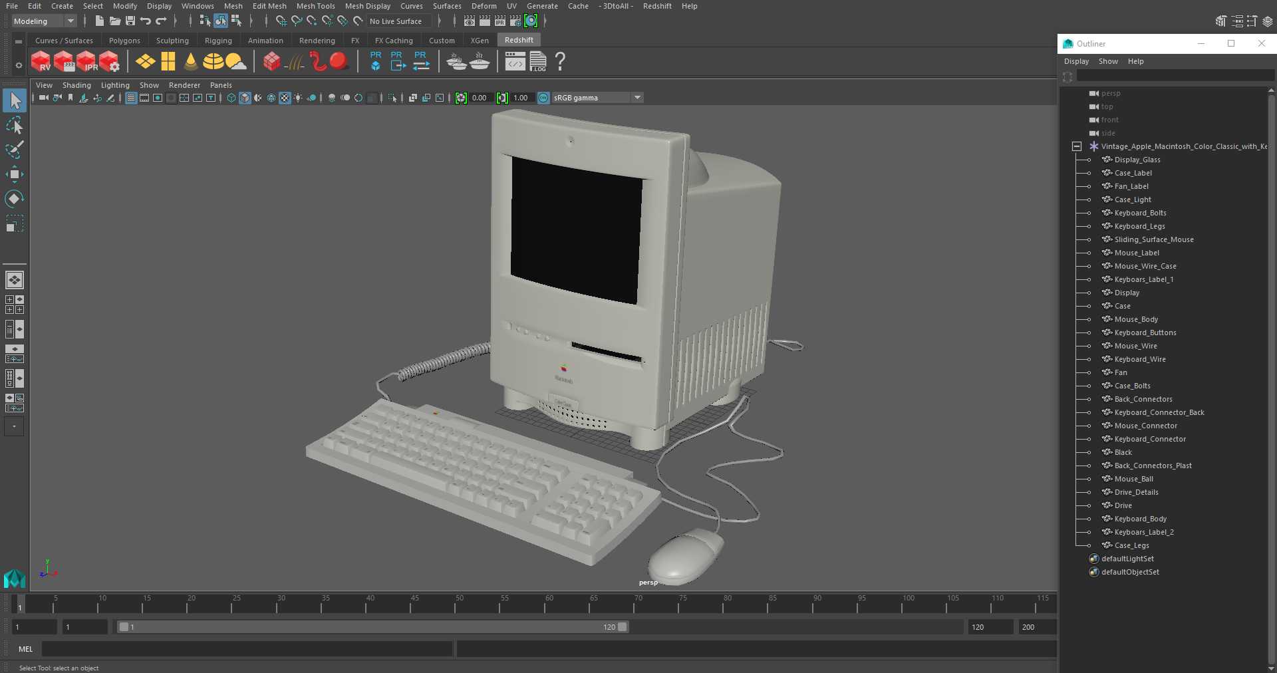This screenshot has height=673, width=1277.
Task: Click the New scene icon
Action: (100, 21)
